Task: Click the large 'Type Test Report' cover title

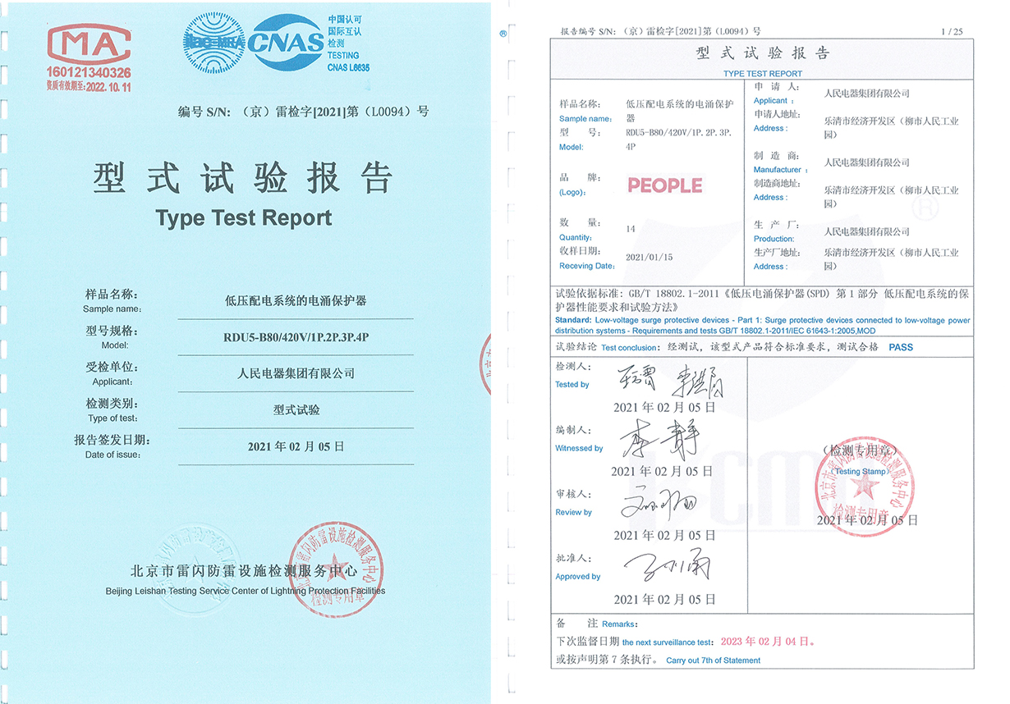Action: tap(243, 217)
